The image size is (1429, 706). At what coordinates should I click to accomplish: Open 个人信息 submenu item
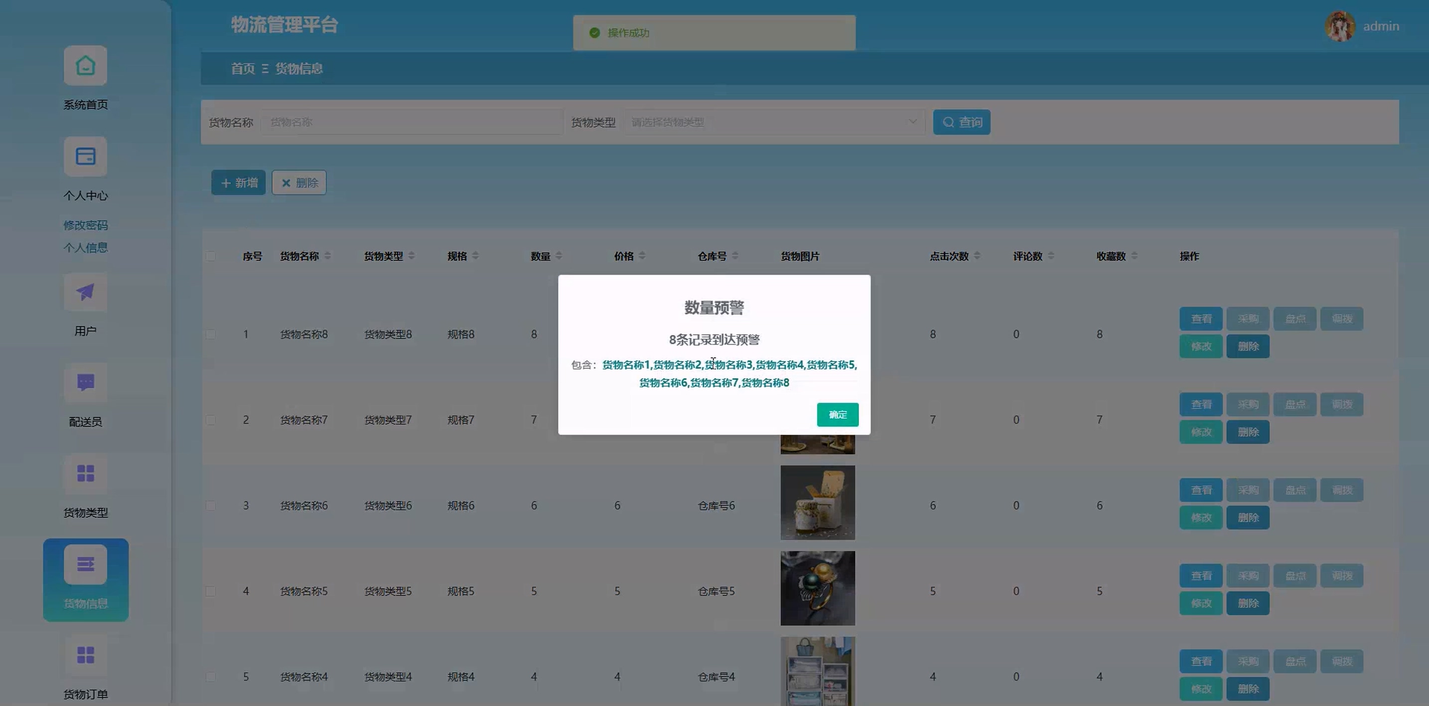tap(85, 247)
